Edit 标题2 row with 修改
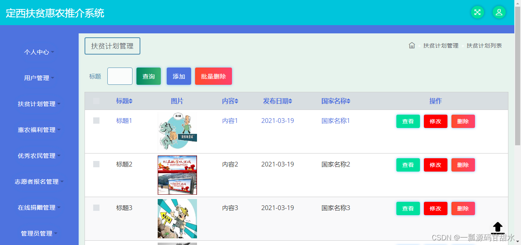The height and width of the screenshot is (245, 521). click(x=436, y=165)
